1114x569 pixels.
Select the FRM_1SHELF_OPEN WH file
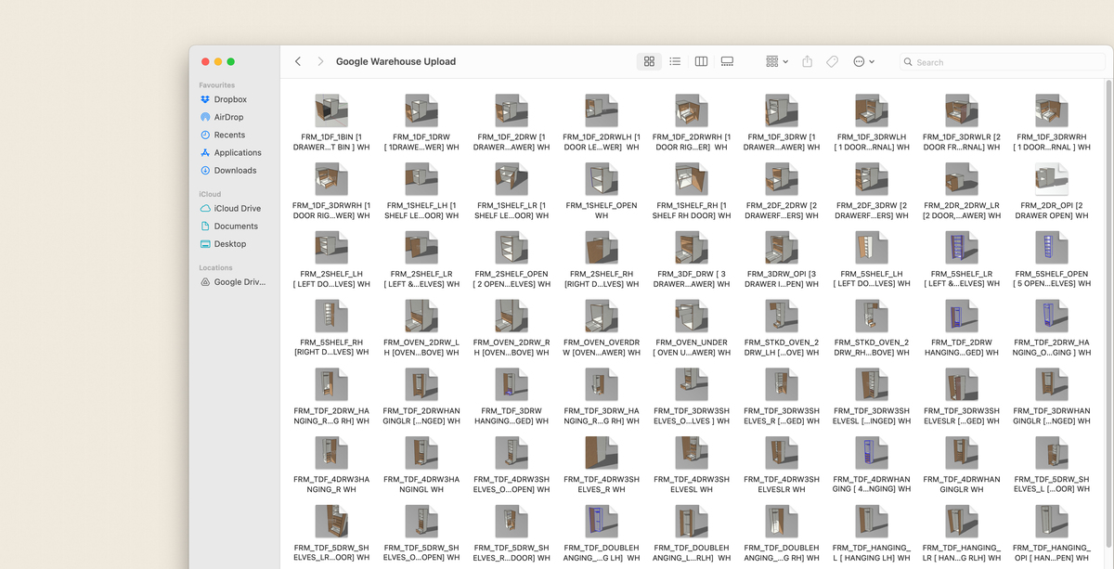[x=602, y=180]
